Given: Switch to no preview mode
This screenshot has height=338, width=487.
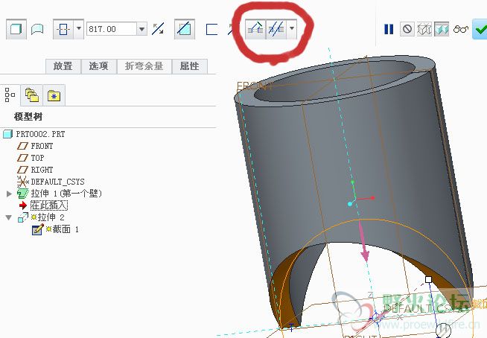Looking at the screenshot, I should (x=407, y=29).
